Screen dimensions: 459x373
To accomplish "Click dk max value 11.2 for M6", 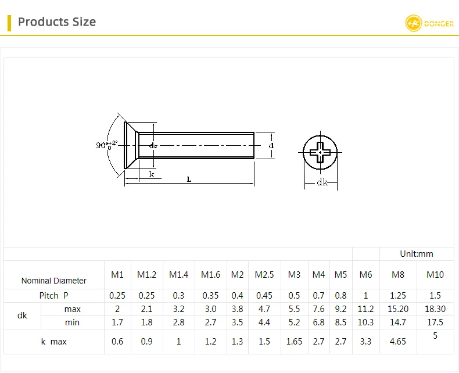I will (365, 309).
